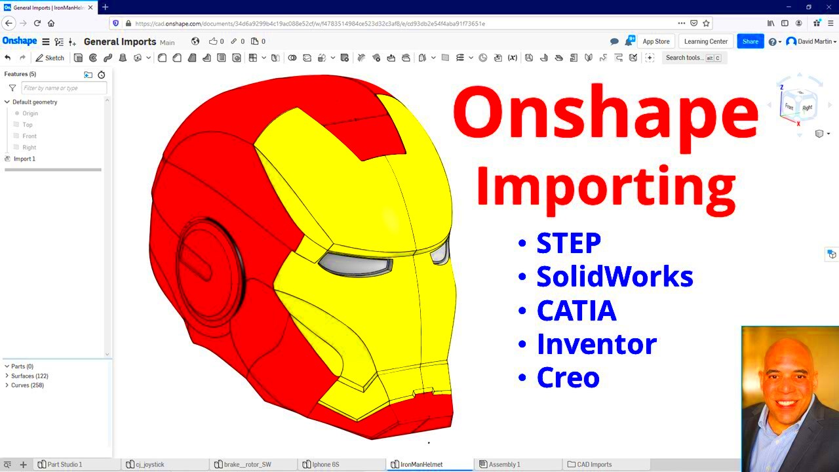This screenshot has width=839, height=472.
Task: Open the document hamburger menu
Action: 46,41
